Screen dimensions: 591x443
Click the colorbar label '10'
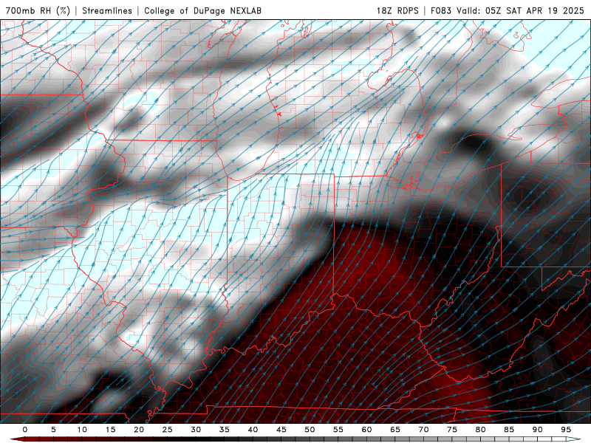[82, 430]
